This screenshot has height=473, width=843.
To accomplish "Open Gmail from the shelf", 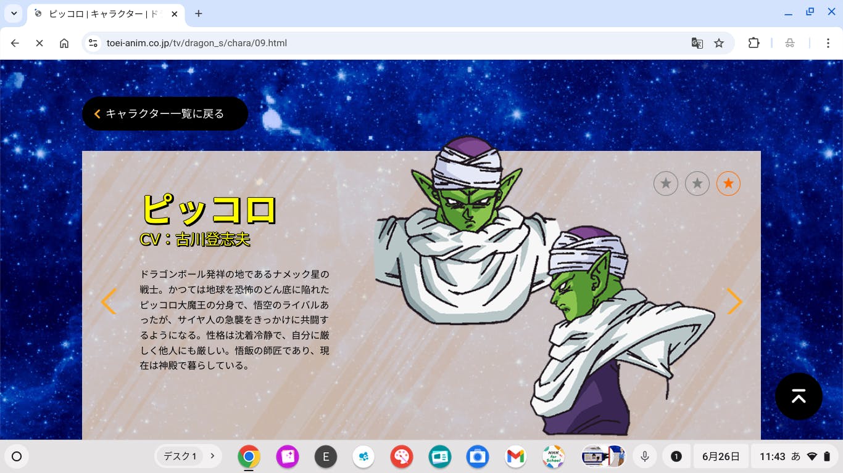I will tap(515, 456).
